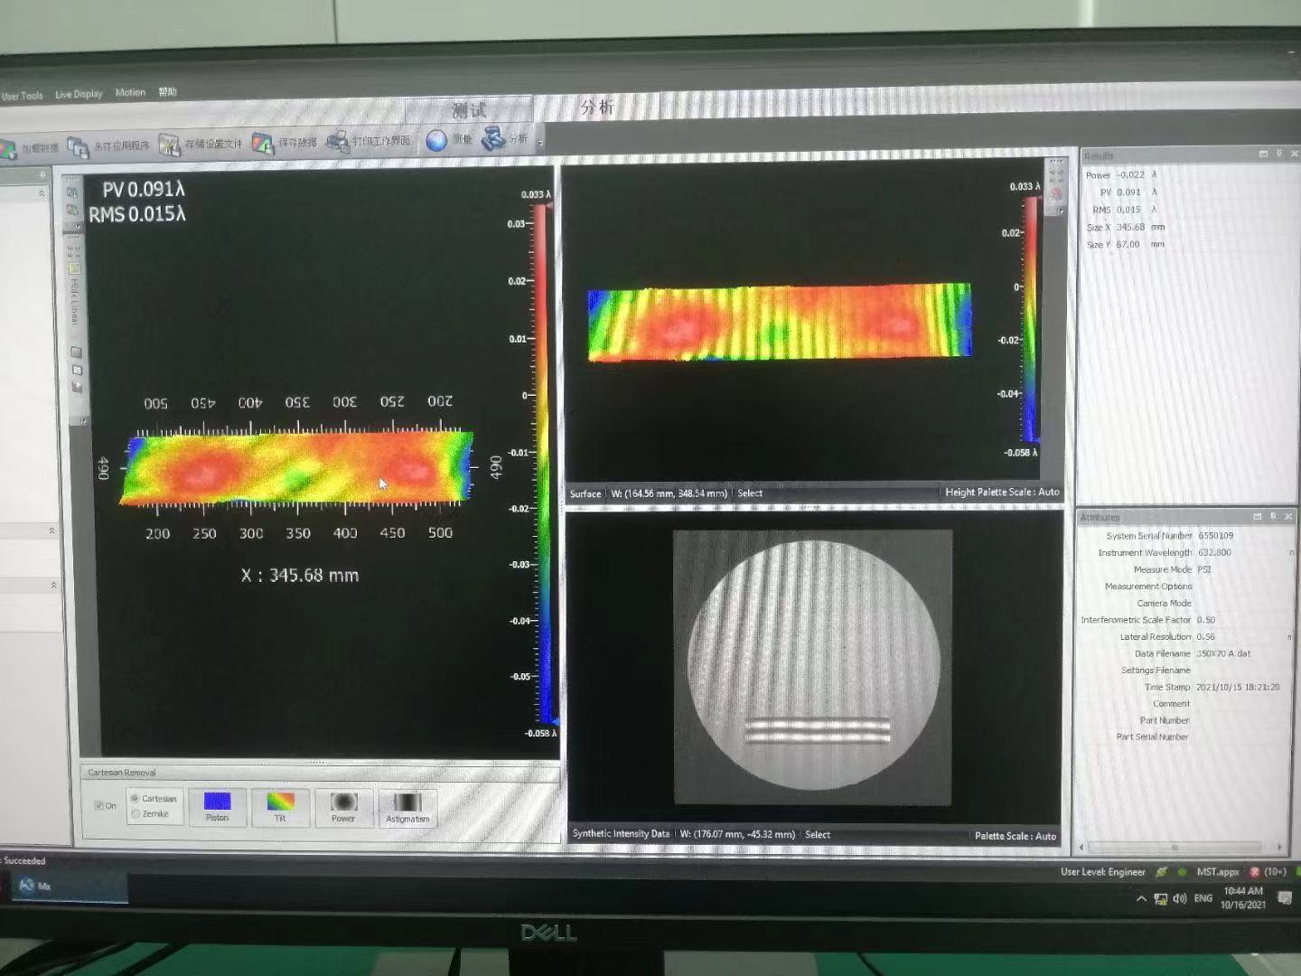Toggle the Piston removal button

[217, 806]
